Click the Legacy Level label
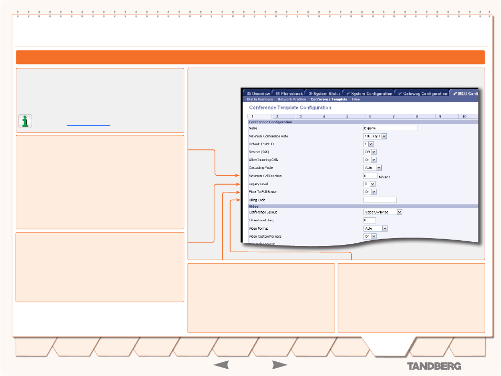This screenshot has width=501, height=376. click(x=258, y=184)
